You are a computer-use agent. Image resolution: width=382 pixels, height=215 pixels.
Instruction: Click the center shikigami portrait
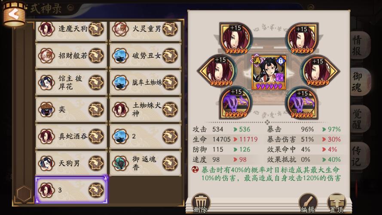click(269, 72)
